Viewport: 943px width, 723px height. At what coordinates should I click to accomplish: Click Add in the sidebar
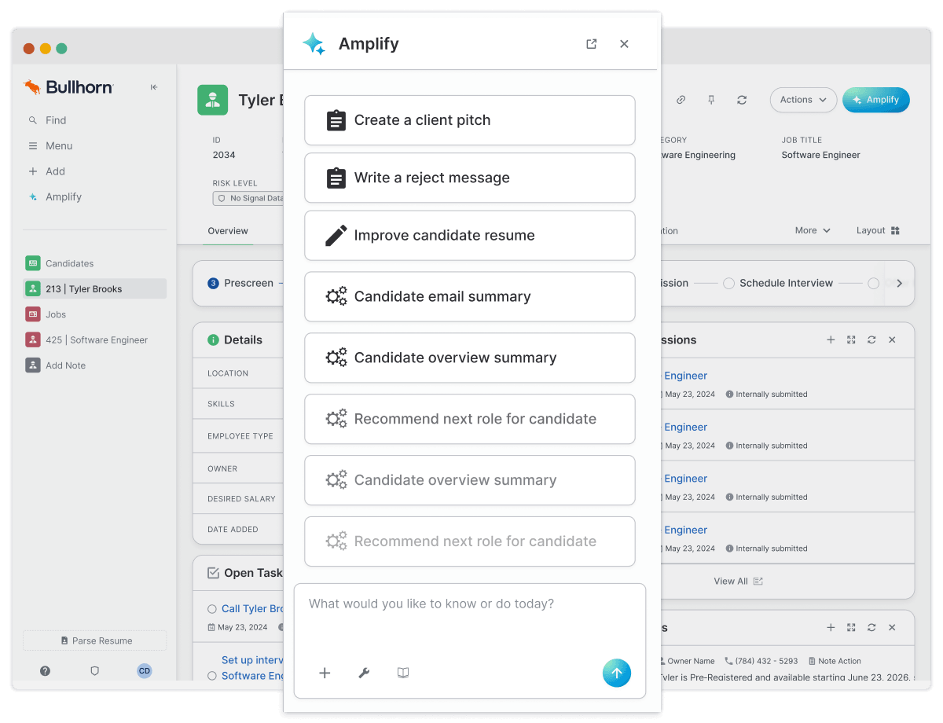tap(55, 171)
